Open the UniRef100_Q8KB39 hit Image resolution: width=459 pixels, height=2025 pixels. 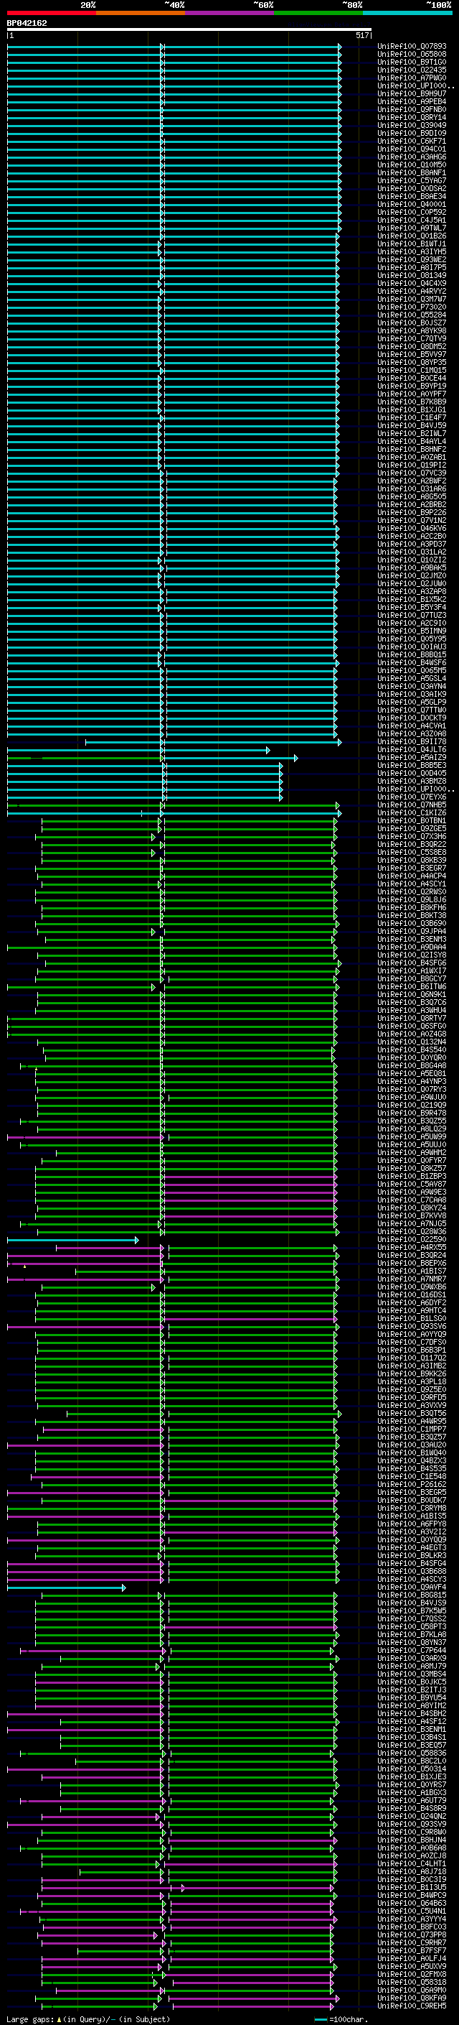[412, 860]
